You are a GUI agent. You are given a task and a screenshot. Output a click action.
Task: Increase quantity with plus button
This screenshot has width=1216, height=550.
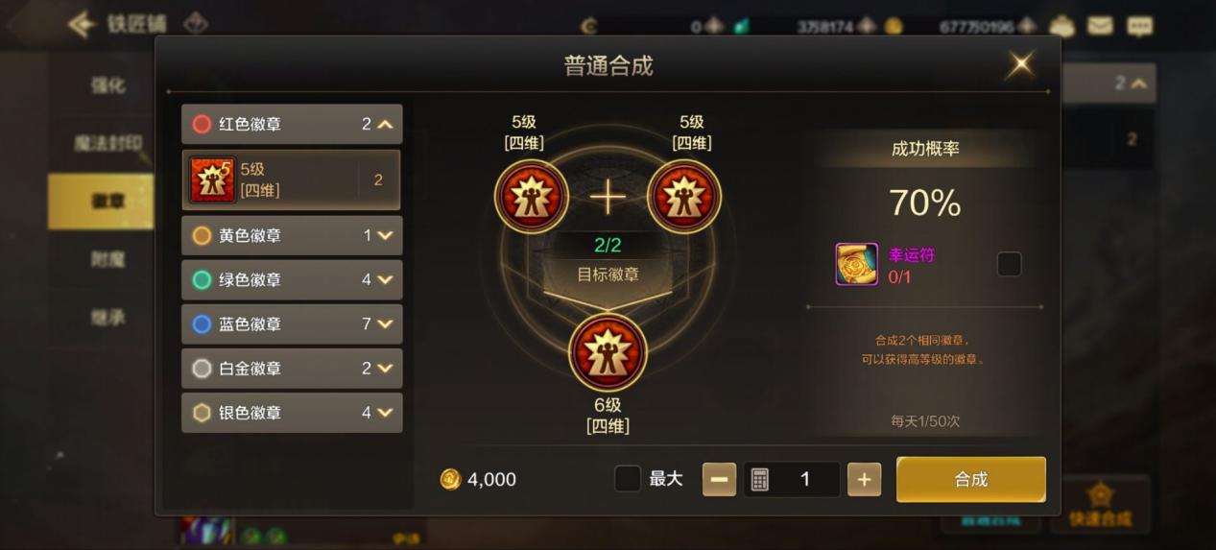(864, 479)
